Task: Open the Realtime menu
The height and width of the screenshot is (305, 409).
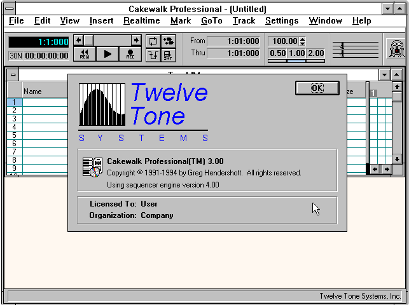Action: [142, 20]
